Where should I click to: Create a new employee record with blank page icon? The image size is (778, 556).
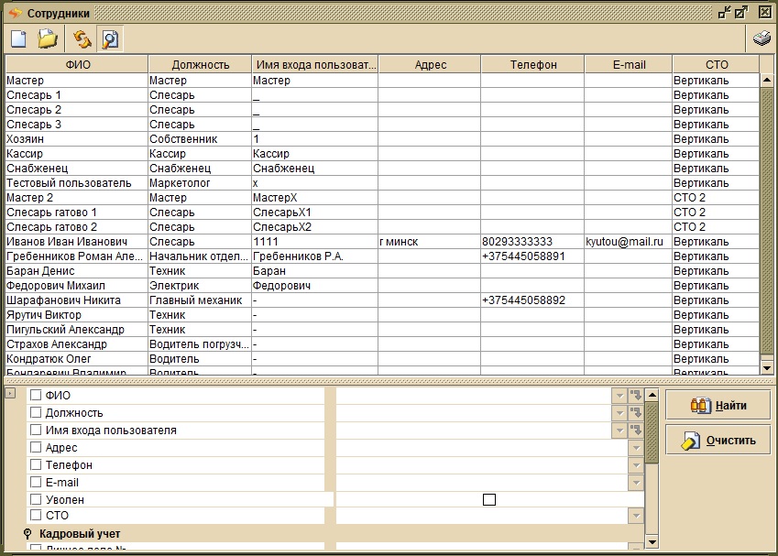(x=19, y=38)
